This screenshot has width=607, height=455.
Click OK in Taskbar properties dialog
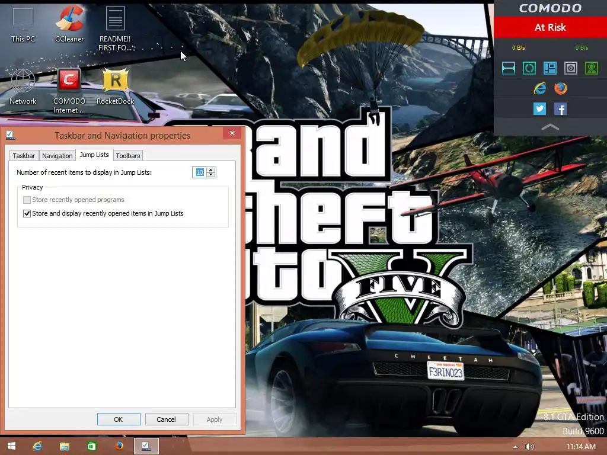point(119,419)
